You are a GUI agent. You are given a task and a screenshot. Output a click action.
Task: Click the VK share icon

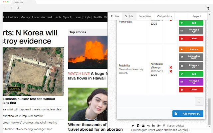(148, 125)
